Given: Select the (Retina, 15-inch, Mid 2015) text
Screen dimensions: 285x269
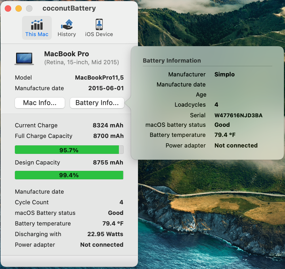Looking at the screenshot, I should pyautogui.click(x=82, y=62).
